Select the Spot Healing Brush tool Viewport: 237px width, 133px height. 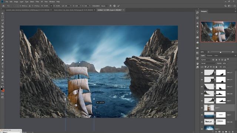[3, 37]
